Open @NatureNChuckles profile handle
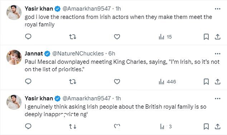The width and height of the screenshot is (227, 135). pyautogui.click(x=78, y=53)
